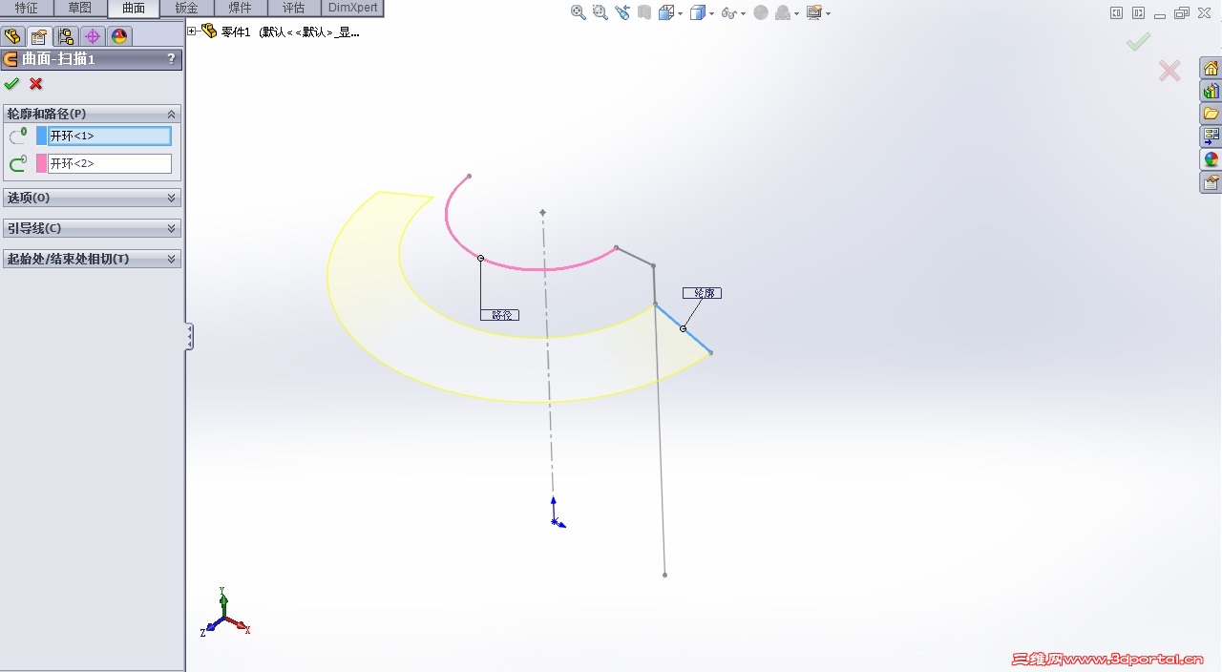The image size is (1222, 672).
Task: Click the View Settings monitor icon
Action: click(814, 12)
